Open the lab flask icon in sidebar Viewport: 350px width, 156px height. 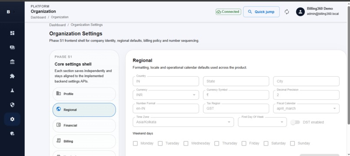(x=12, y=91)
